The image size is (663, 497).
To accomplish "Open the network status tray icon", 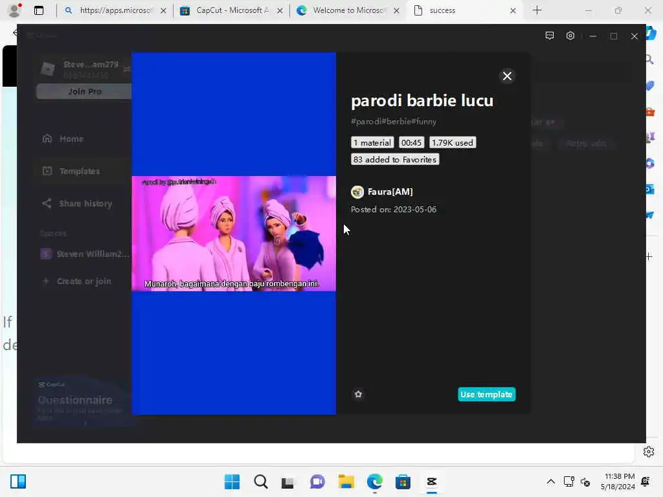I will pyautogui.click(x=568, y=481).
